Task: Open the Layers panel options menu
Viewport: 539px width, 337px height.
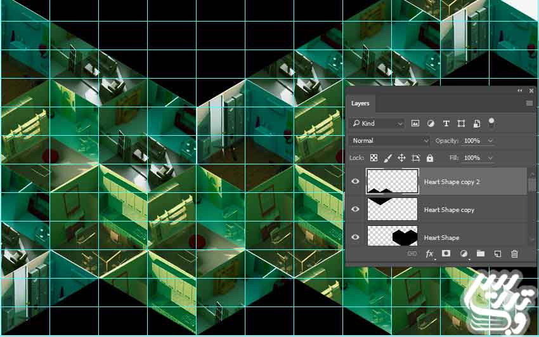Action: 529,103
